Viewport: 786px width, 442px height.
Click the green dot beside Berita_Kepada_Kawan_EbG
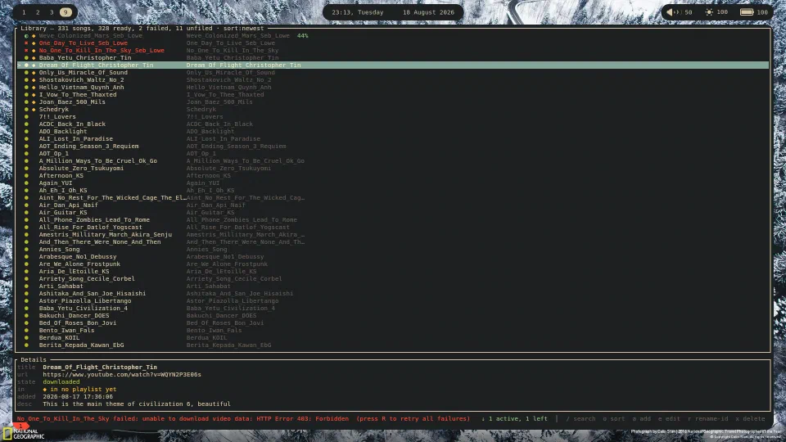click(x=26, y=345)
